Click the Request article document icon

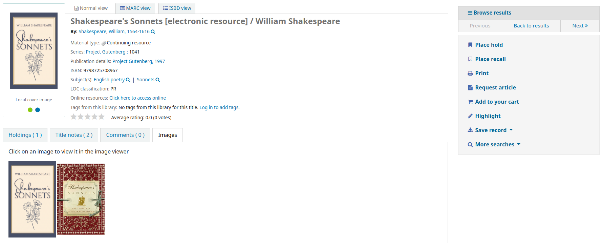[470, 88]
